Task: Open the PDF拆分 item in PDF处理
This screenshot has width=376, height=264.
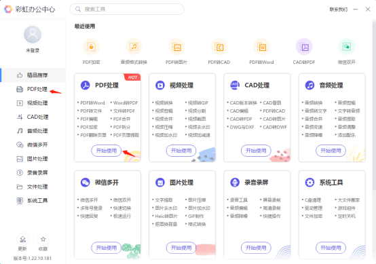Action: coord(121,127)
